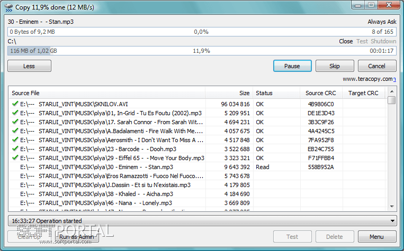The width and height of the screenshot is (404, 251).
Task: Click the checkmark beside the In-Grid Tu Es Foutu row
Action: [15, 113]
